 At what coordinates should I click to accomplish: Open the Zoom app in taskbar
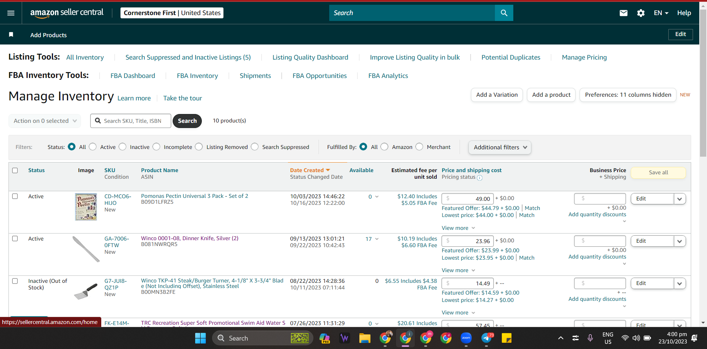(466, 338)
